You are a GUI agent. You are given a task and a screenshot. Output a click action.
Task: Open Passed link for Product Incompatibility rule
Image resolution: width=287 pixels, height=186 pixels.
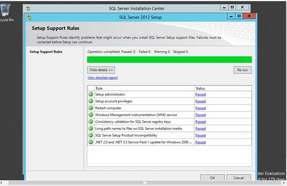[200, 136]
